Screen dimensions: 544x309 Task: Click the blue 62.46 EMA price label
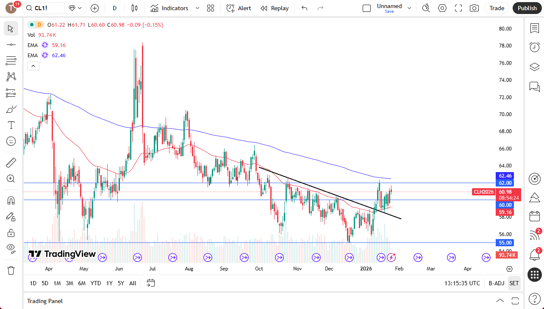point(505,175)
